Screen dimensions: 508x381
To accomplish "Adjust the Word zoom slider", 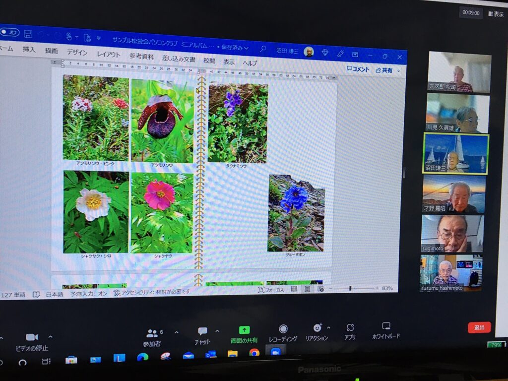I will click(350, 288).
